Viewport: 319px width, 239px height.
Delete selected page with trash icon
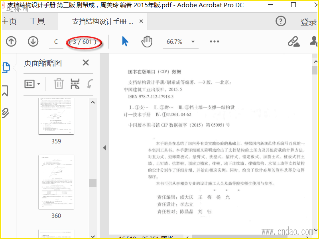click(x=59, y=84)
